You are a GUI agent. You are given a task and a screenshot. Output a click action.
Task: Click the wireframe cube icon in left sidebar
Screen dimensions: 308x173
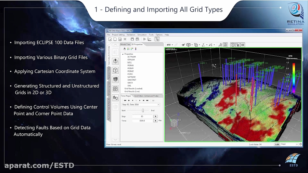[116, 70]
